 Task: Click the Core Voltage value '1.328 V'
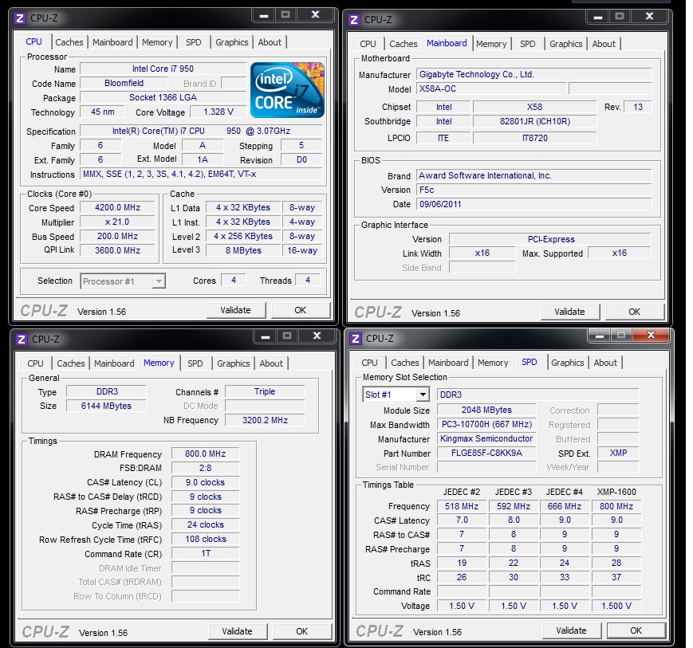coord(219,112)
